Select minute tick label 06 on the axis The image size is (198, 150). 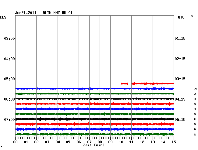pos(79,142)
